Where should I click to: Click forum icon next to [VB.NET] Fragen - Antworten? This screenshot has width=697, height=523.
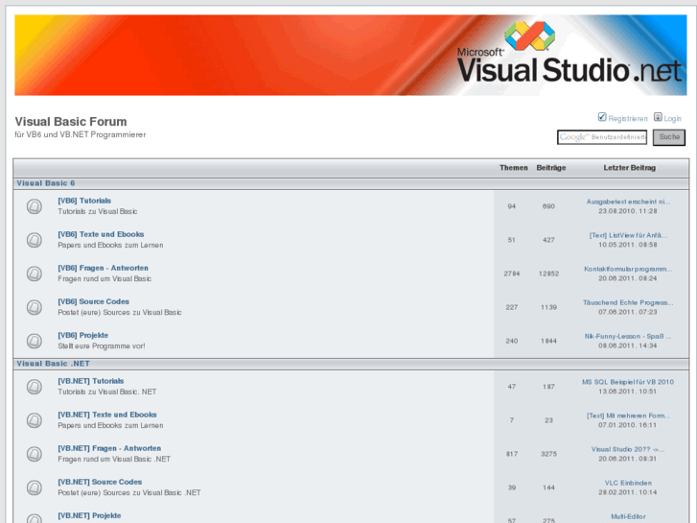pos(35,454)
